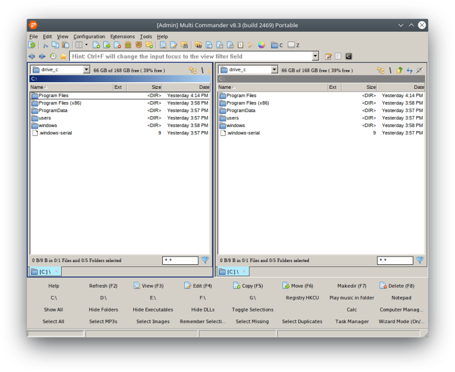Click the pack archive box icon
The image size is (455, 372).
[x=128, y=45]
